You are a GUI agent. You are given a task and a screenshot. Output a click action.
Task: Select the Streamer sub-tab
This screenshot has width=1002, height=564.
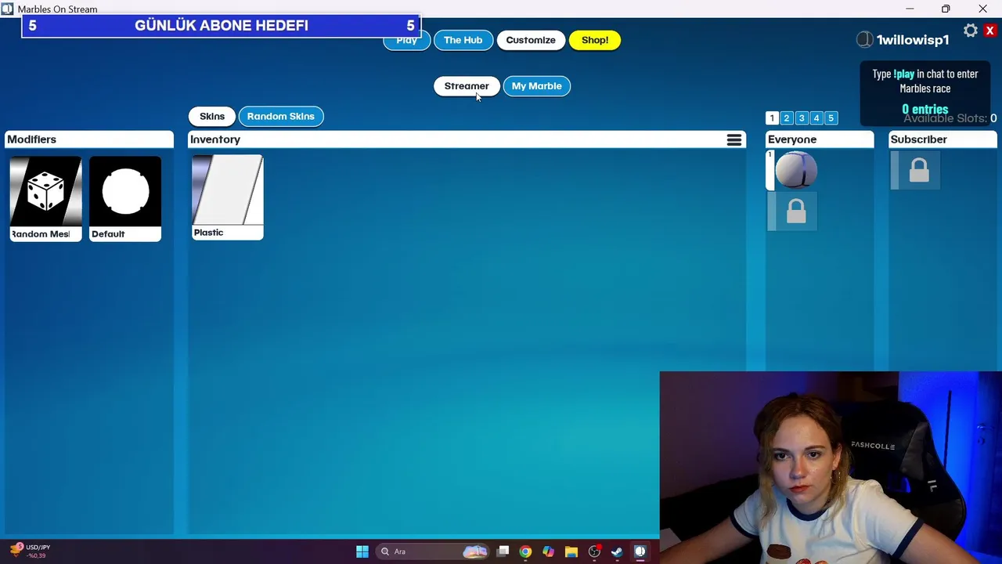[x=467, y=86]
